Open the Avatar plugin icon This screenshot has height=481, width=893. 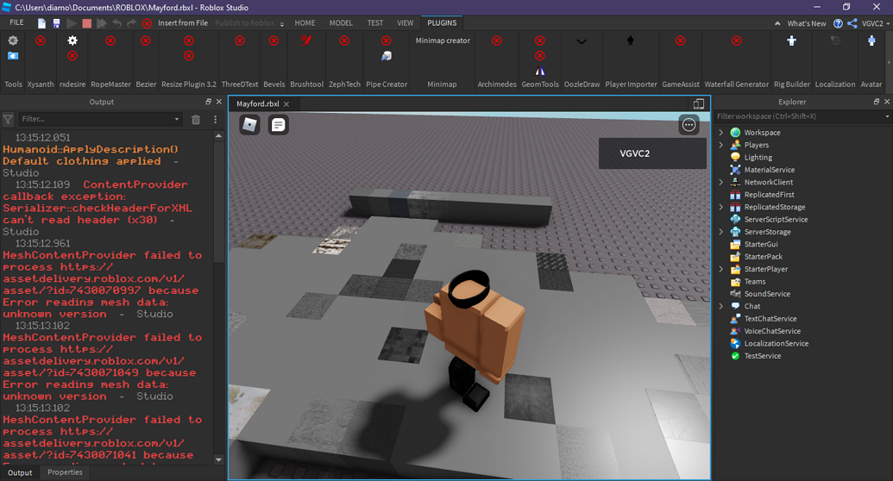pyautogui.click(x=871, y=41)
